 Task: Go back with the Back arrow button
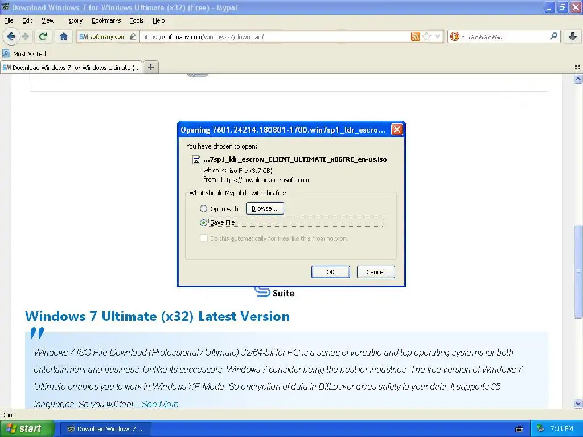tap(11, 36)
